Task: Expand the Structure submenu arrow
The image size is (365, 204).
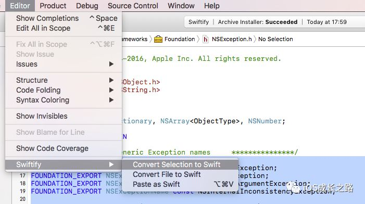Action: (111, 80)
